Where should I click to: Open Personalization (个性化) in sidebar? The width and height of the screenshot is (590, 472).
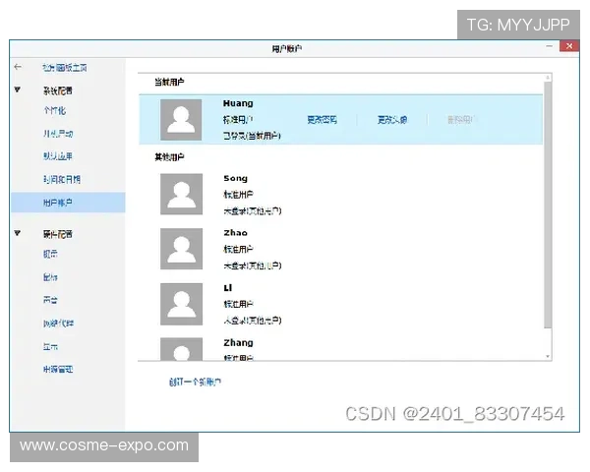(54, 111)
